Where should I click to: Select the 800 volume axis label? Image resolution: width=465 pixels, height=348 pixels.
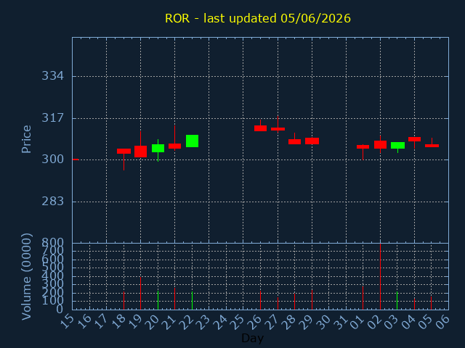52,243
